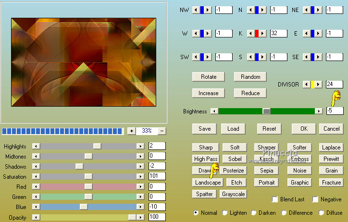Image resolution: width=348 pixels, height=222 pixels.
Task: Increase the NE value with right arrow
Action: (x=319, y=10)
